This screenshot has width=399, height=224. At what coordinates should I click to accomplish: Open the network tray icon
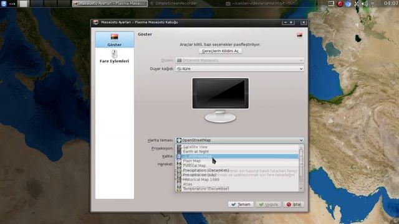tap(373, 4)
